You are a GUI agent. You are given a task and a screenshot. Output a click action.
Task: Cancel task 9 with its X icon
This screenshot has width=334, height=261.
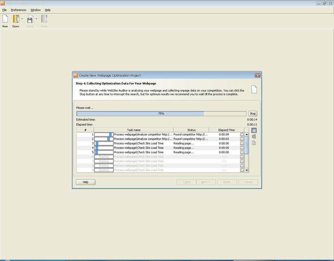[x=242, y=170]
